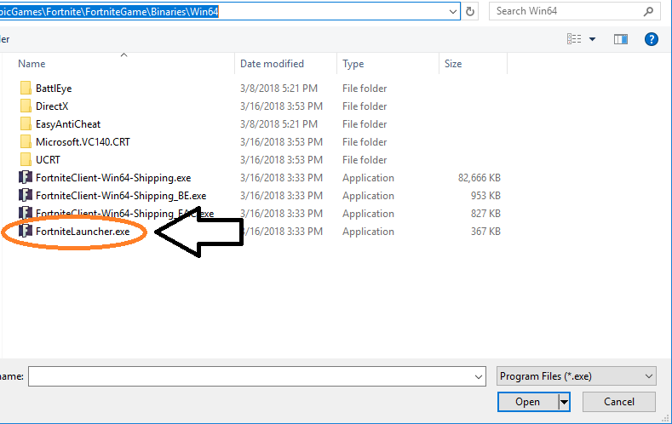
Task: Expand the view options dropdown arrow
Action: coord(592,39)
